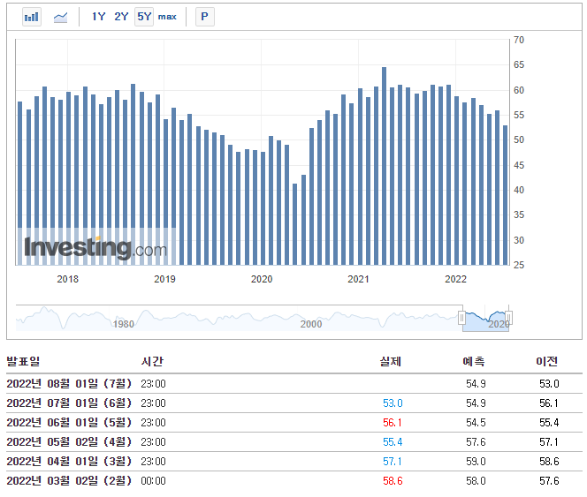Click forecast value 58.0
587x497 pixels.
(x=476, y=481)
